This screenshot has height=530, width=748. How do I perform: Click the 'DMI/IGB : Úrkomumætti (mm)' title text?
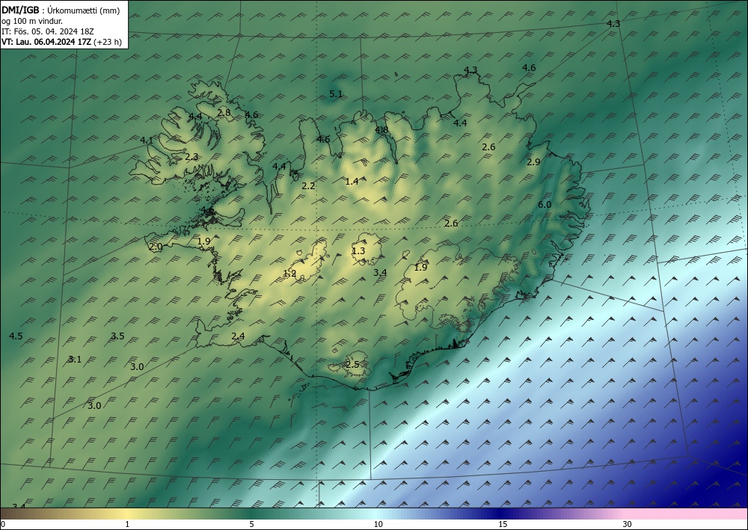tap(61, 10)
